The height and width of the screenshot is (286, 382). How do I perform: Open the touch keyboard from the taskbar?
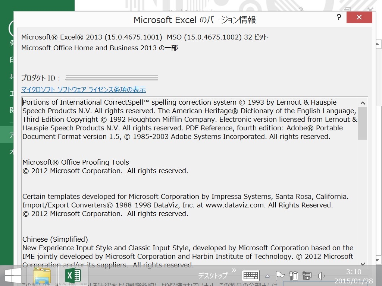pos(250,276)
